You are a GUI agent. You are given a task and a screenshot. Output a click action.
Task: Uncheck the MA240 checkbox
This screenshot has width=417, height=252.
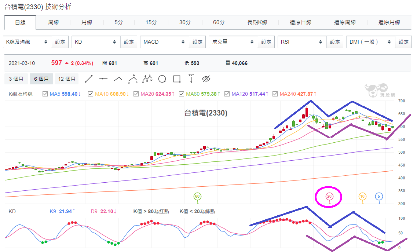275,94
